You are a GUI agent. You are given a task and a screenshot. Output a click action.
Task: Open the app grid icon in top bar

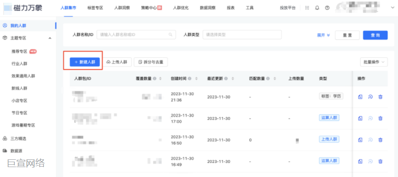[x=307, y=8]
